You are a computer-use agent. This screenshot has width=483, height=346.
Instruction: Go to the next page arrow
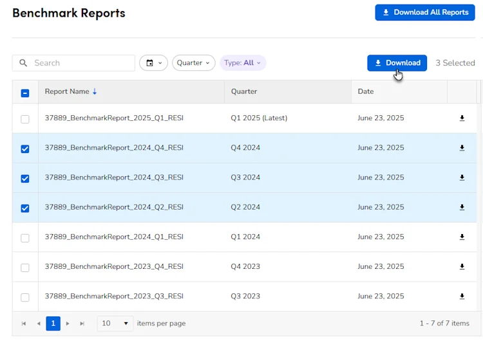click(x=68, y=323)
